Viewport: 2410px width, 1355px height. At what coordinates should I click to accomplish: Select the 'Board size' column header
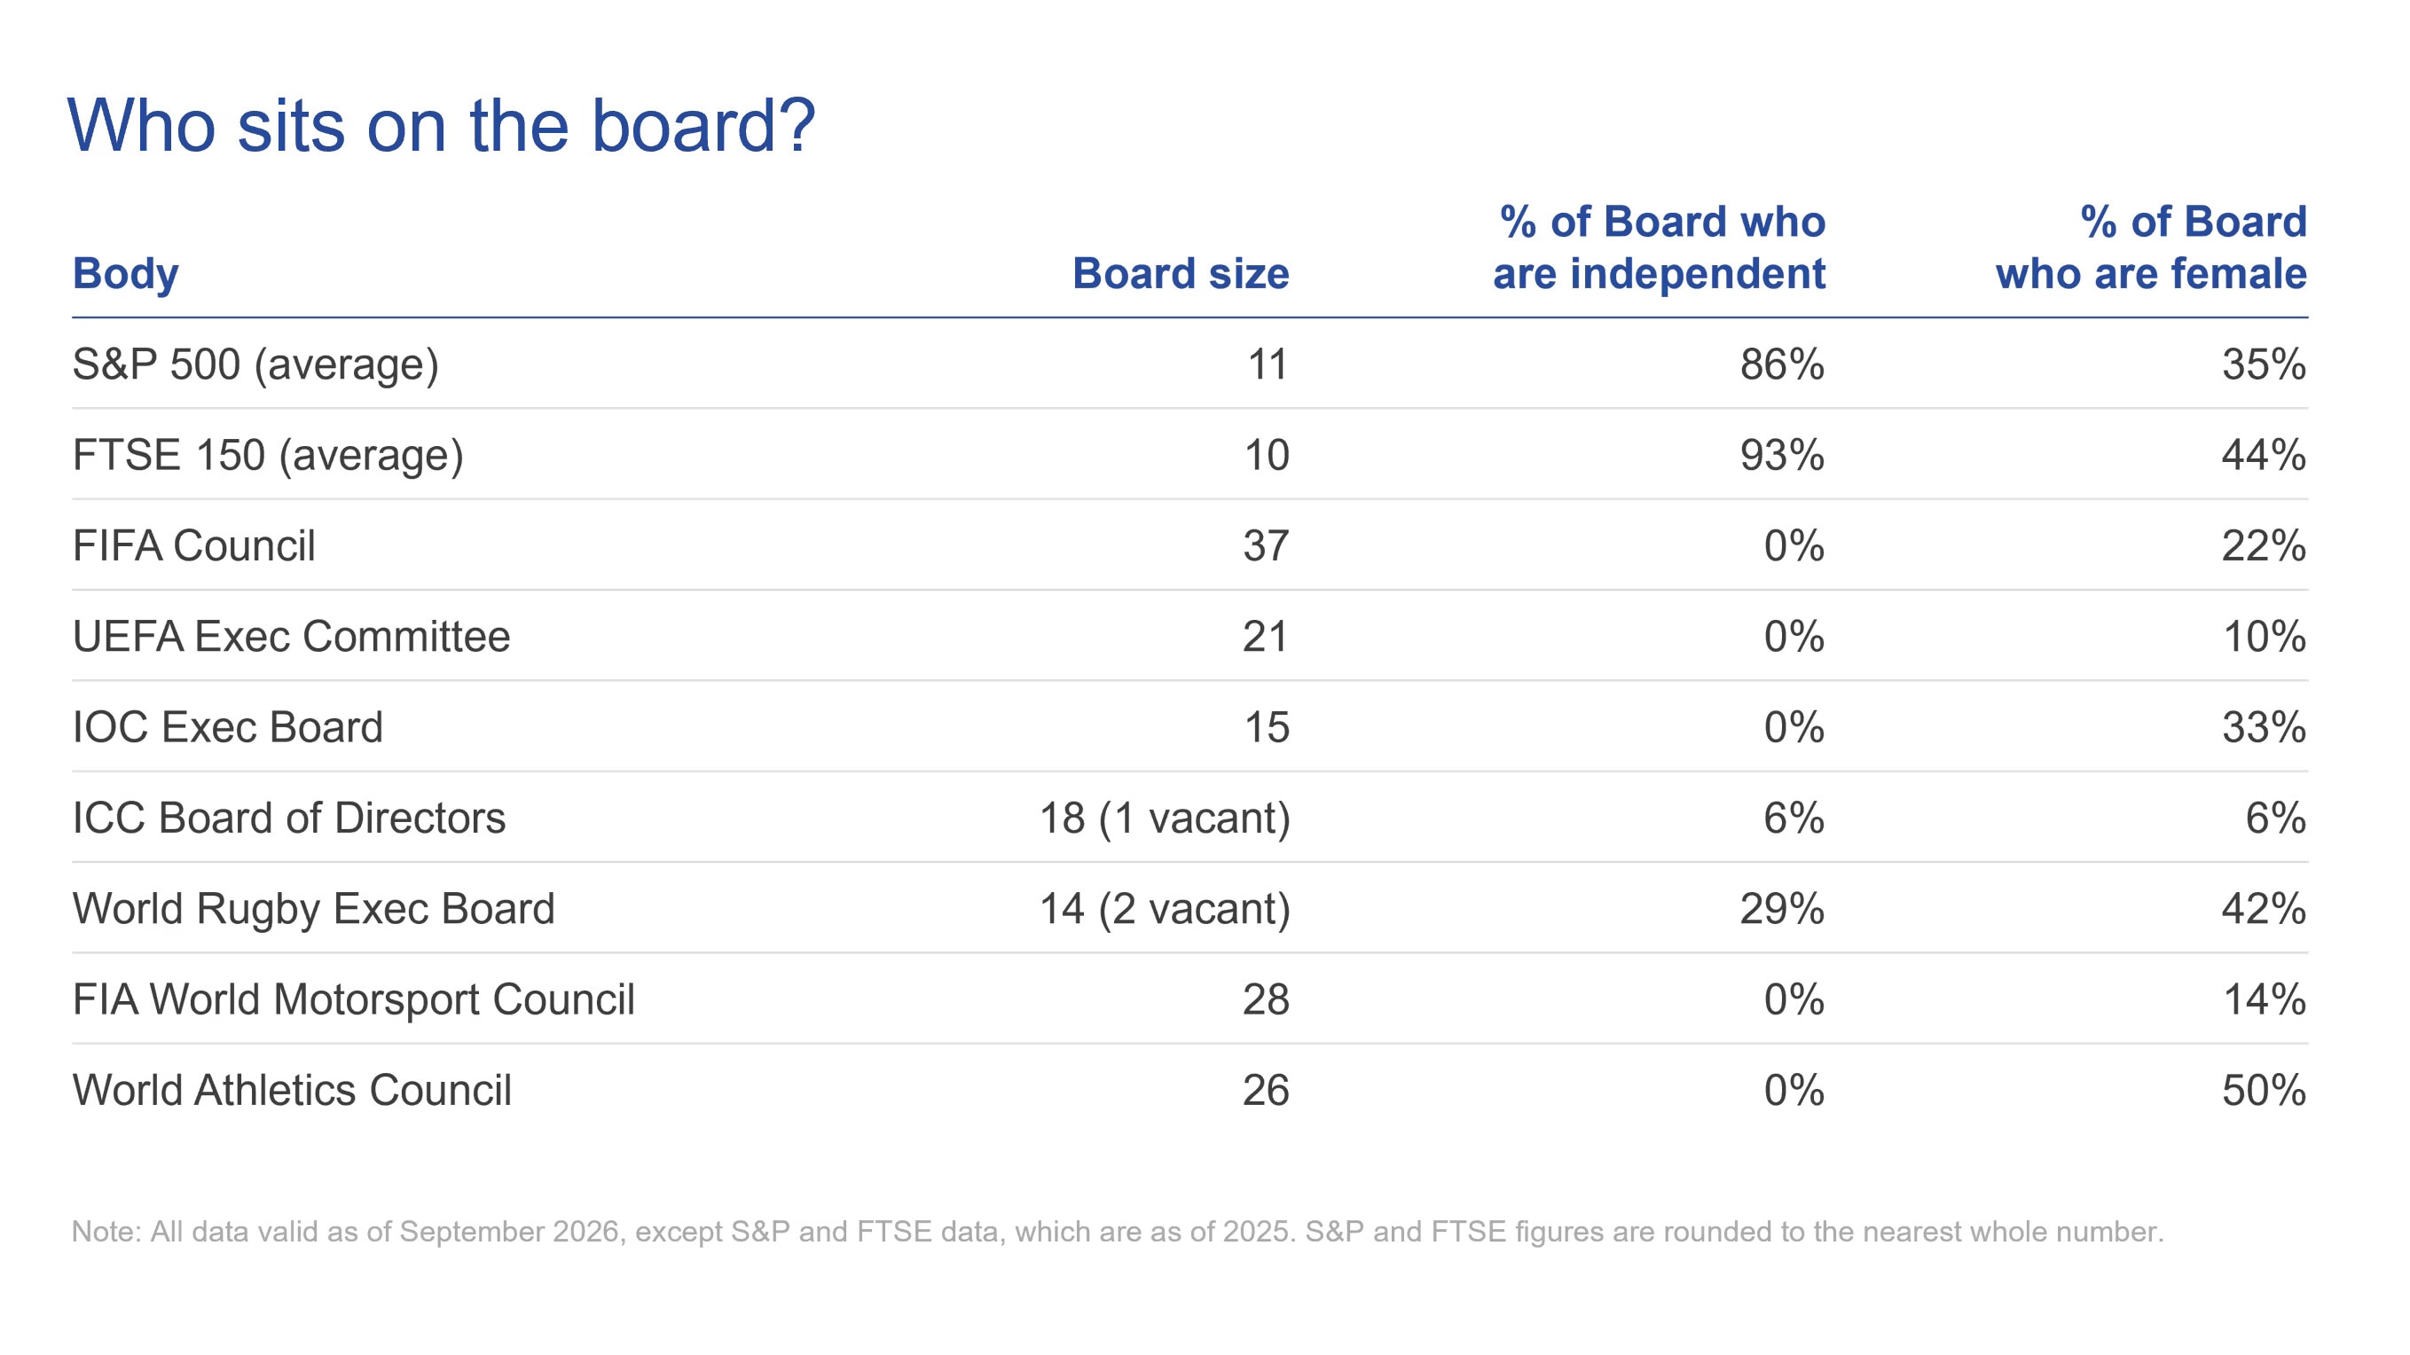1181,274
